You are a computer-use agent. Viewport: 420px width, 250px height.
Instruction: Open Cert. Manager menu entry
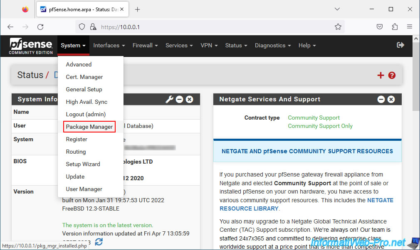(84, 77)
